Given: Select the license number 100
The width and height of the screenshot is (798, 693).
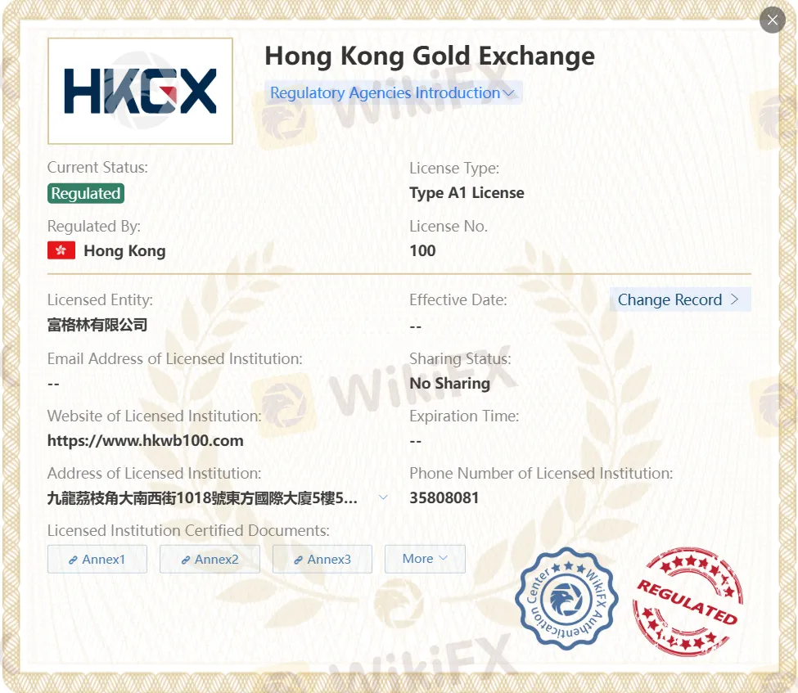Looking at the screenshot, I should click(x=422, y=250).
